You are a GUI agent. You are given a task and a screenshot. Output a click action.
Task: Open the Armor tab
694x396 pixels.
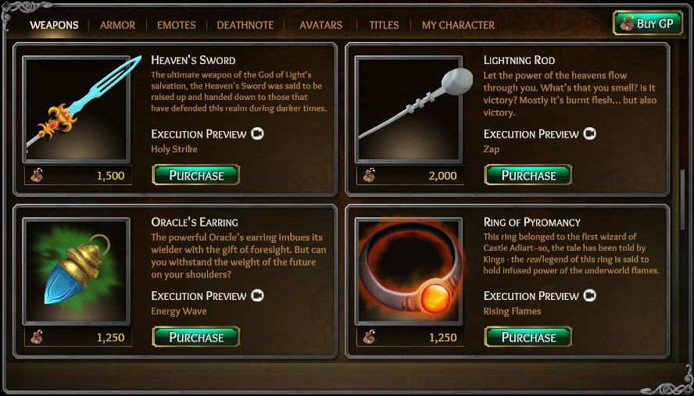point(117,25)
